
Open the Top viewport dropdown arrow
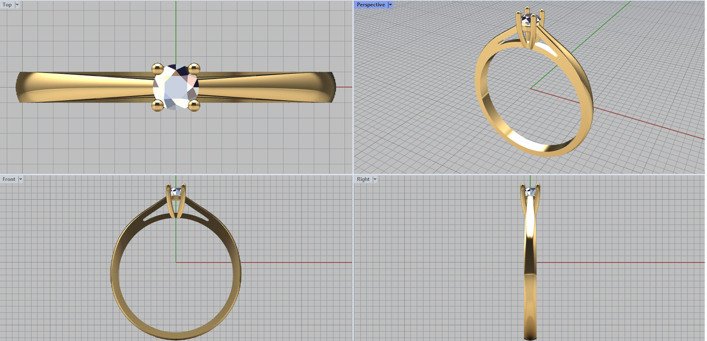(17, 5)
